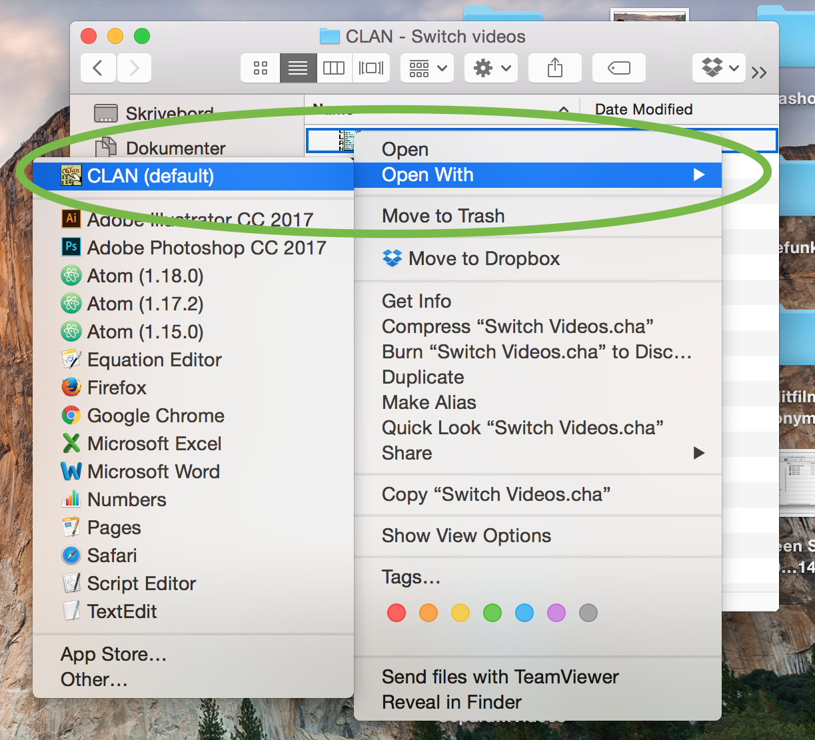The image size is (815, 740).
Task: Click the Firefox icon in submenu
Action: click(x=71, y=387)
